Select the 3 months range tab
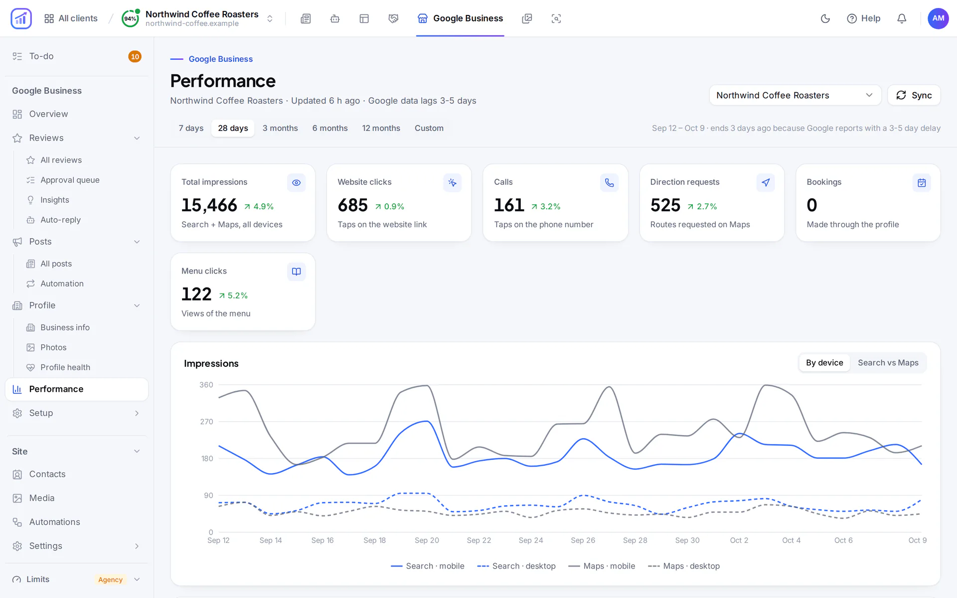The height and width of the screenshot is (598, 957). [x=280, y=128]
